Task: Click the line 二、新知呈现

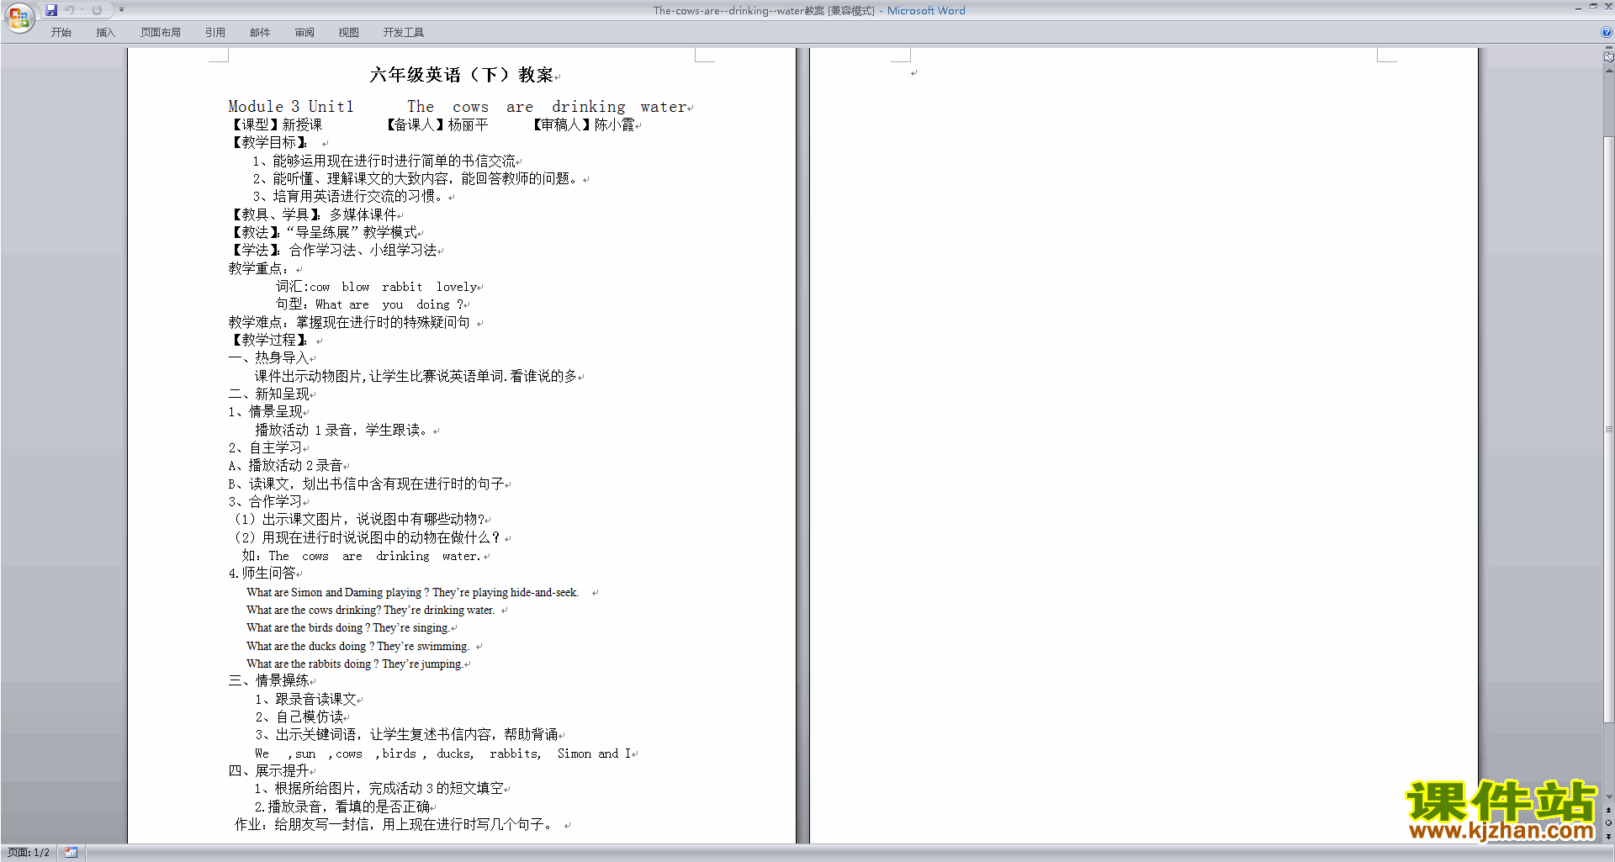Action: pos(269,394)
